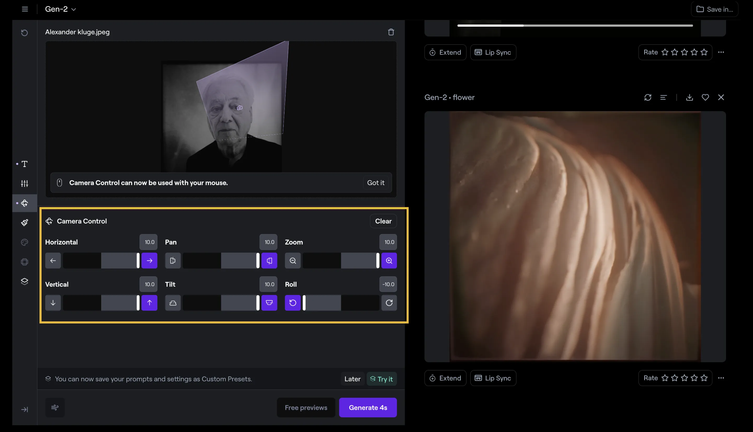The height and width of the screenshot is (432, 753).
Task: Click Later on Custom Presets notice
Action: 352,379
